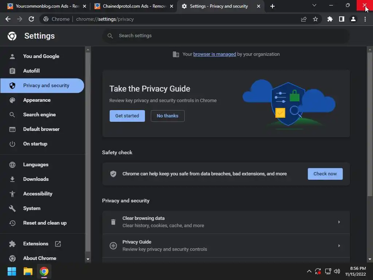Click the Autofill clipboard icon
Viewport: 373px width, 280px height.
12,71
